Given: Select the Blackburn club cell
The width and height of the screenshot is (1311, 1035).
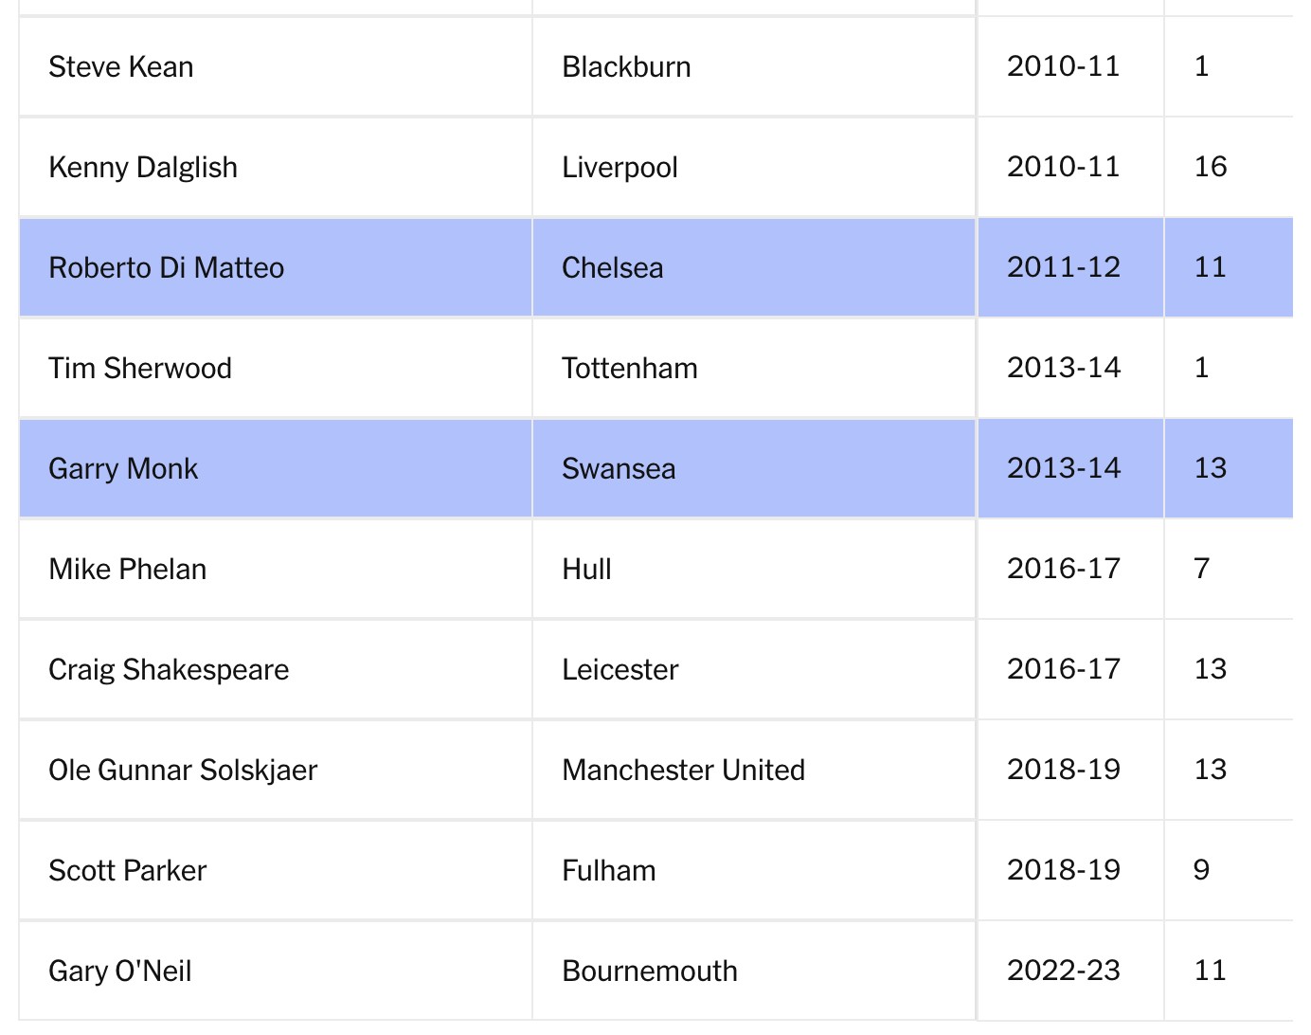Looking at the screenshot, I should coord(626,67).
